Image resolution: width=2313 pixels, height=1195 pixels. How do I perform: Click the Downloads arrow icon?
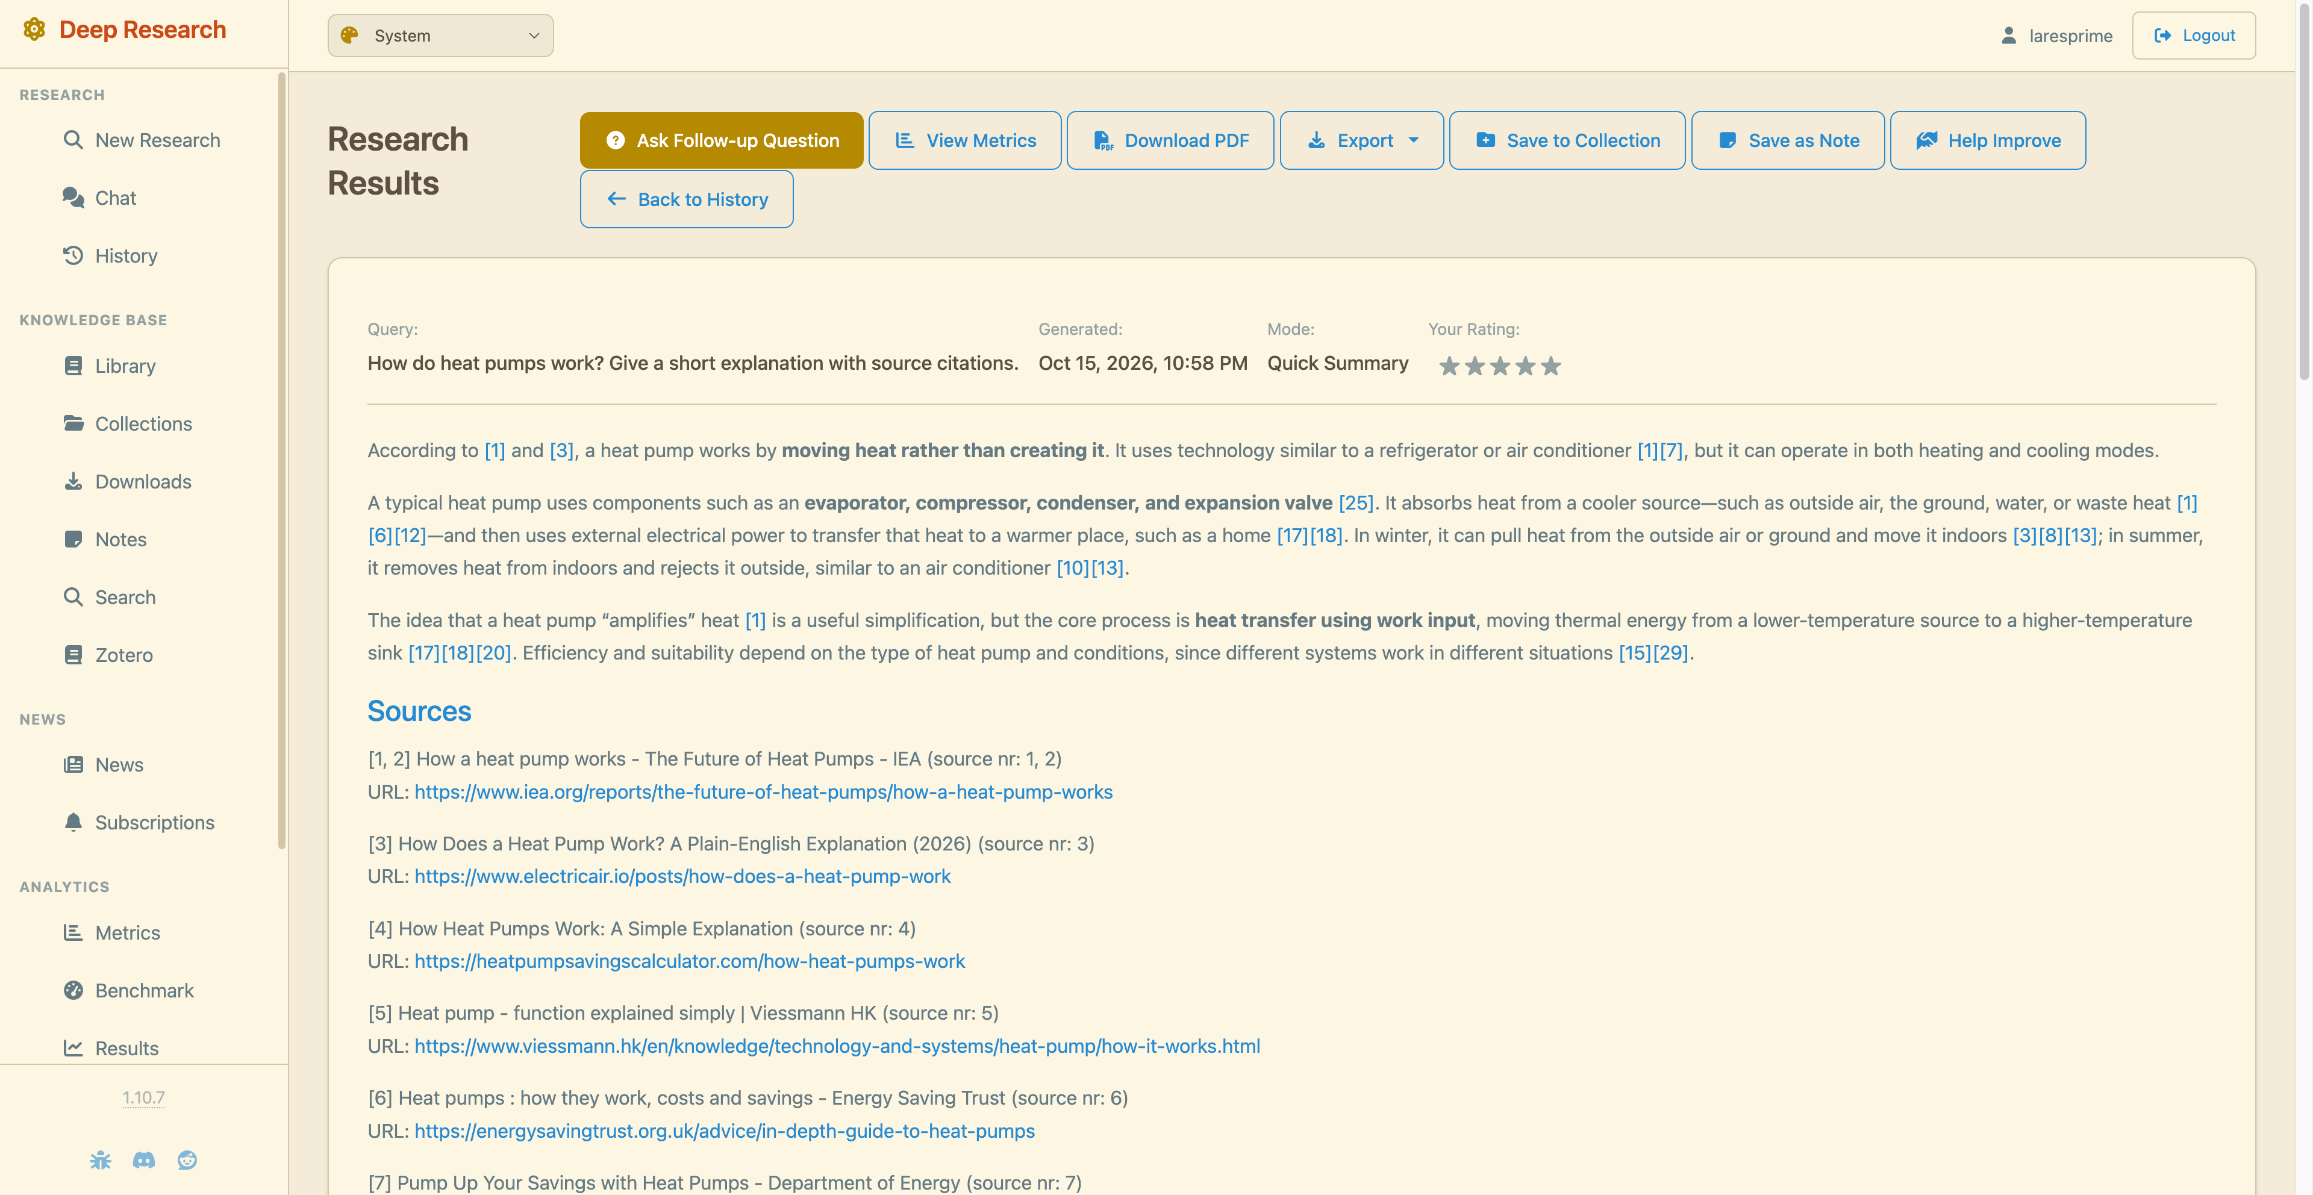[x=73, y=481]
